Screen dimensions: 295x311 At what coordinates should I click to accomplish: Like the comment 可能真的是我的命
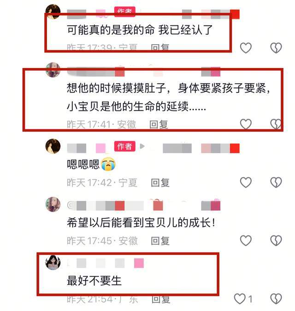pos(246,48)
